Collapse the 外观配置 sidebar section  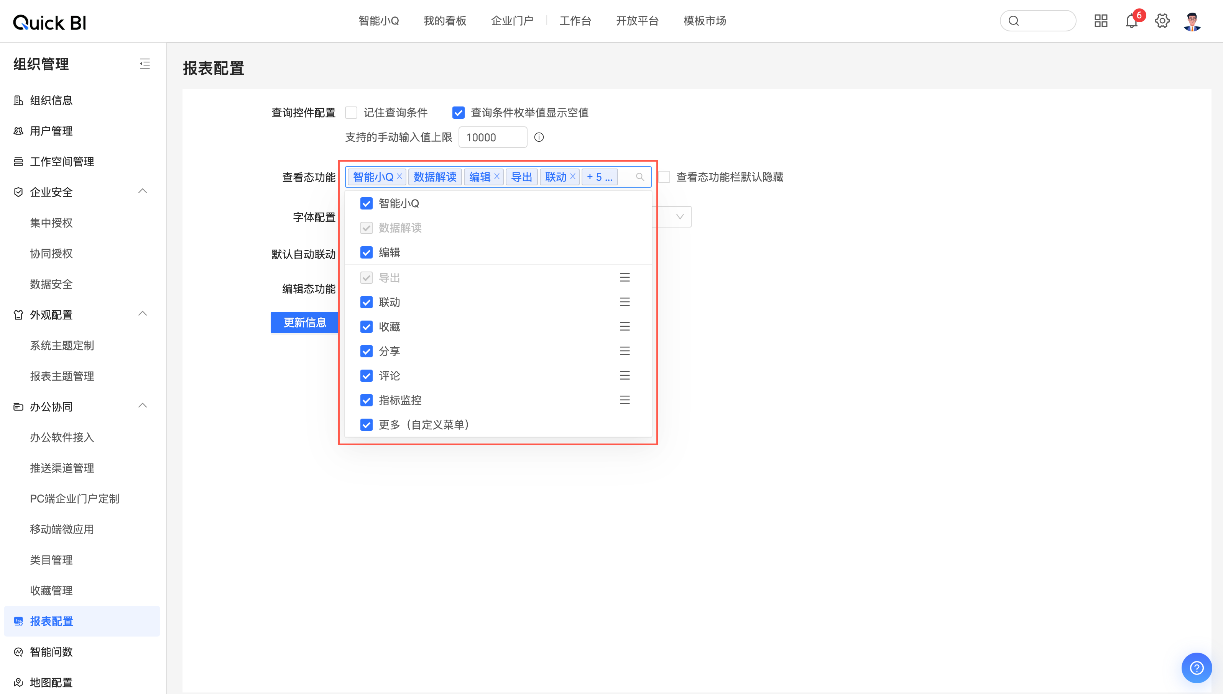[142, 314]
